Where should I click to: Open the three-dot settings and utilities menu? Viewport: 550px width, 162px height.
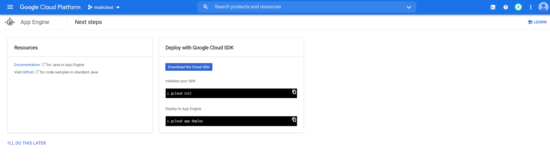531,7
